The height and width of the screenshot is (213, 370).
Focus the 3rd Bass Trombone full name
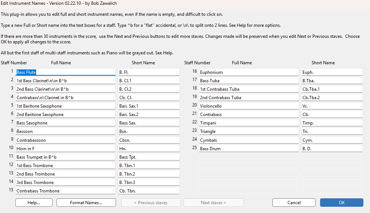click(x=65, y=182)
